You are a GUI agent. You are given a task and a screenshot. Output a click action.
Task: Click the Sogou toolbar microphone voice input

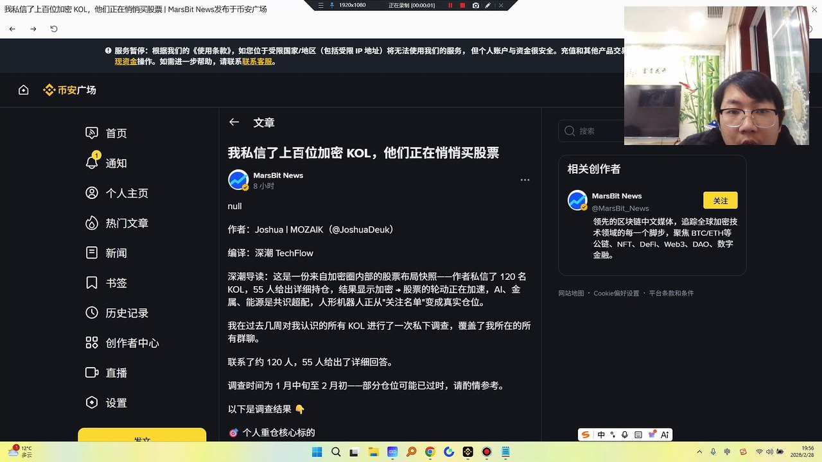pos(625,434)
